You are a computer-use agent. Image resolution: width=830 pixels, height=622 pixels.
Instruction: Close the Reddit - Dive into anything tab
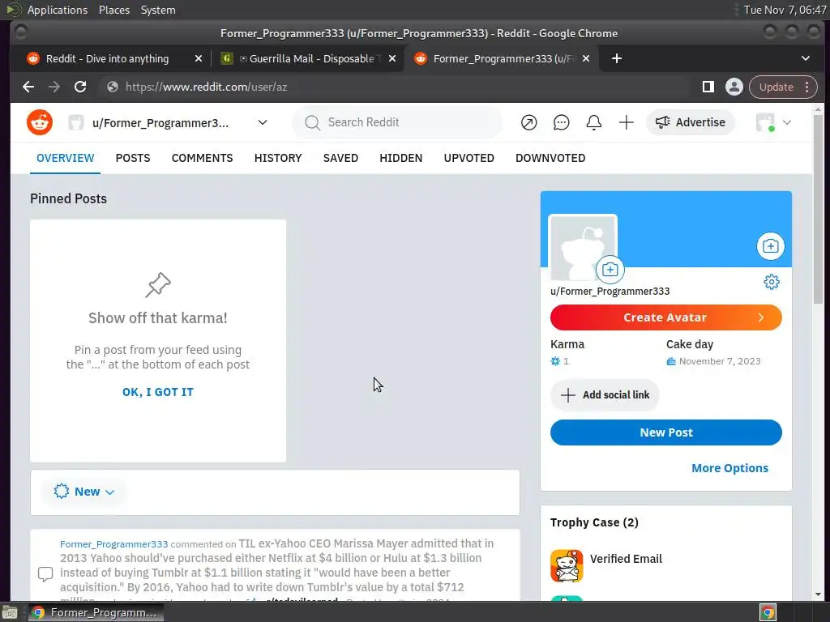pos(199,58)
